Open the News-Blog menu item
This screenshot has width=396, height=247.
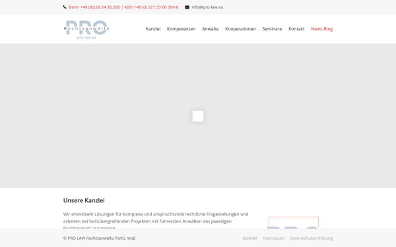pos(322,29)
